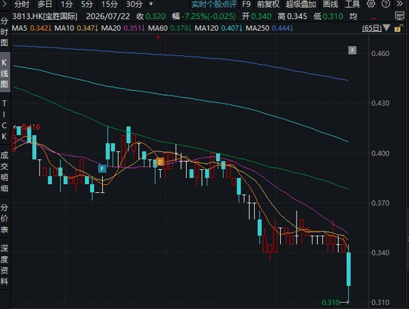Screen dimensions: 409x309
Task: Expand the left panel chevron at top left
Action: [5, 4]
